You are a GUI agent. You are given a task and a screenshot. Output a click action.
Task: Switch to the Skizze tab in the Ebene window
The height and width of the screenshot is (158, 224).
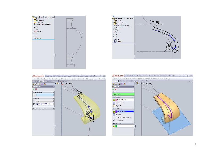(x=121, y=81)
